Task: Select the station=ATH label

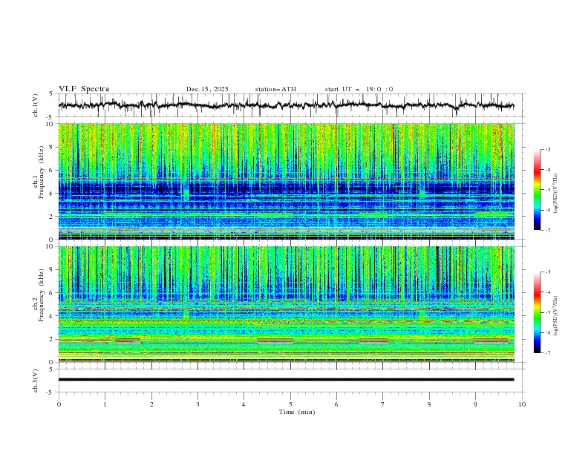Action: 275,89
